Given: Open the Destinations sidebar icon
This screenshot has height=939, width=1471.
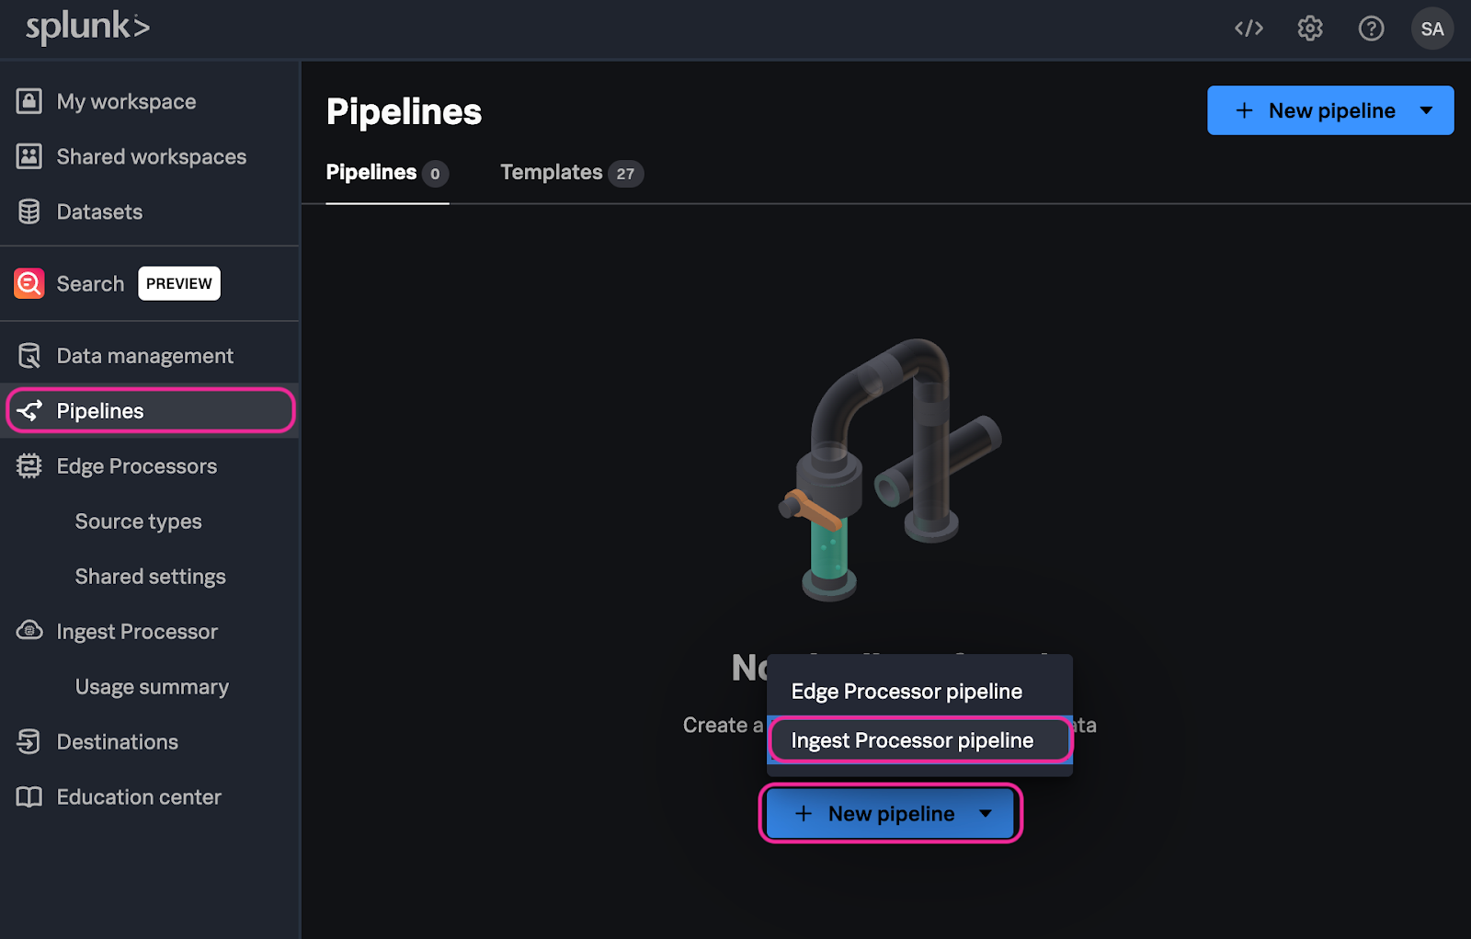Looking at the screenshot, I should (x=29, y=741).
